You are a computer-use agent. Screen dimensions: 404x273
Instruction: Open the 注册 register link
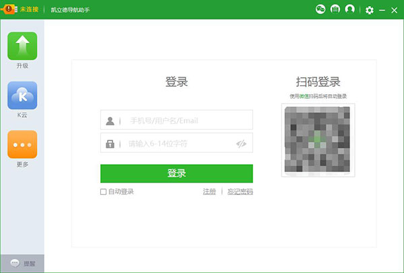(x=209, y=192)
